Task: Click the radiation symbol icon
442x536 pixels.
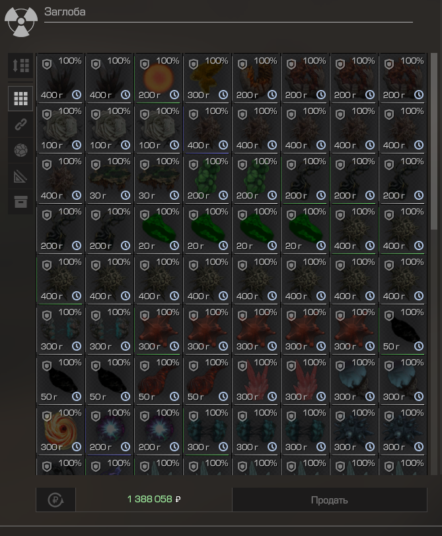Action: [x=20, y=21]
